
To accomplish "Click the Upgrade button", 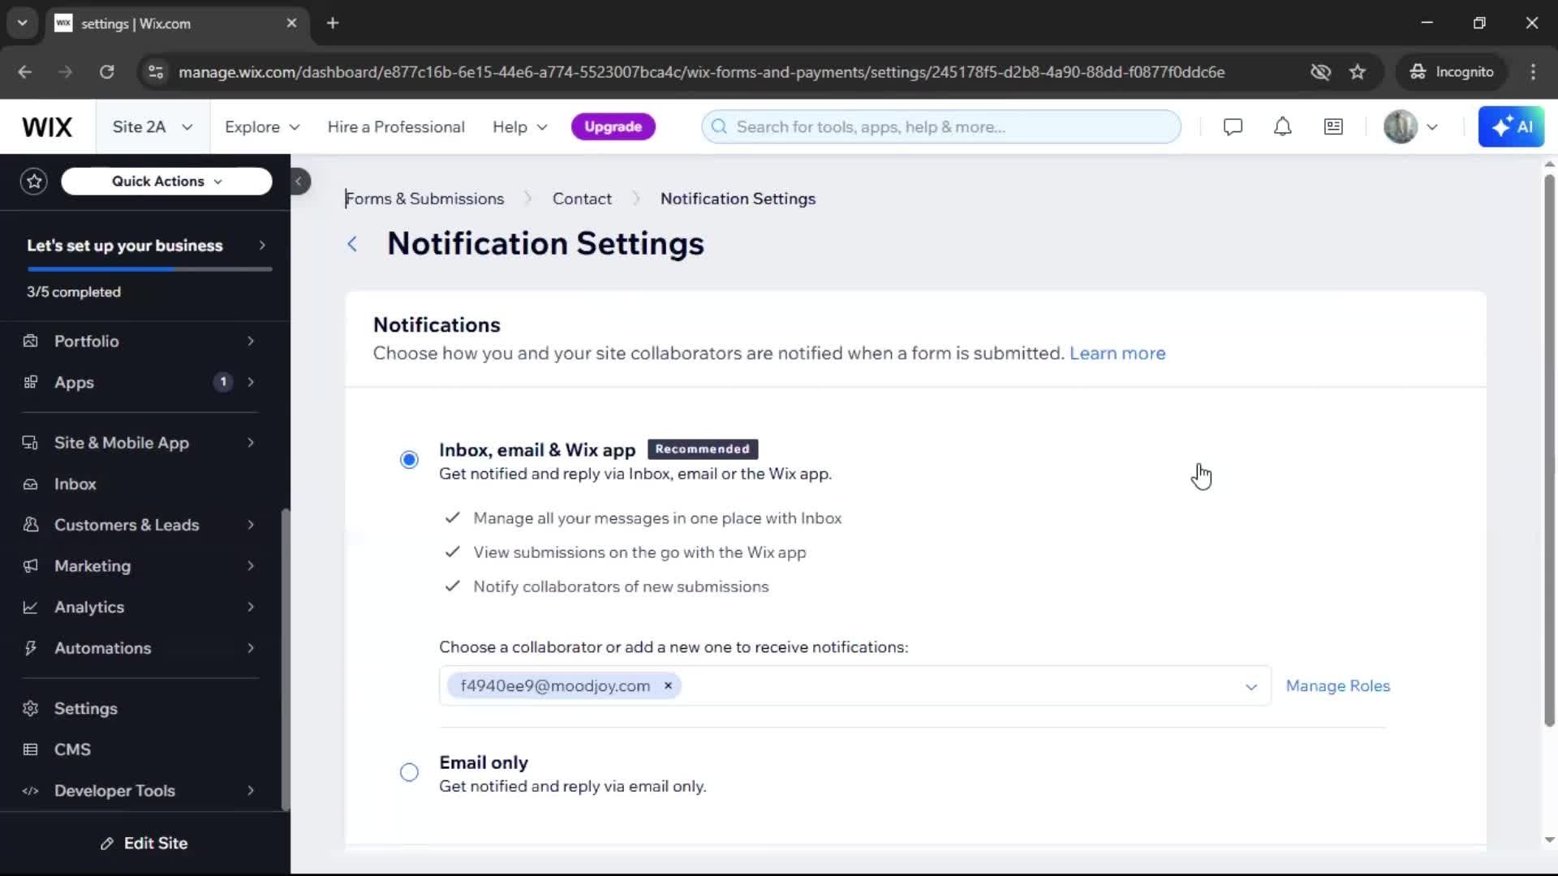I will point(613,127).
